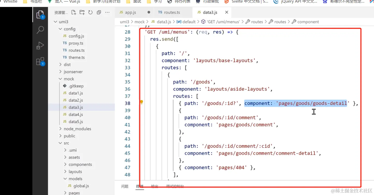Open global.js under the models folder
374x195 pixels.
coord(81,186)
